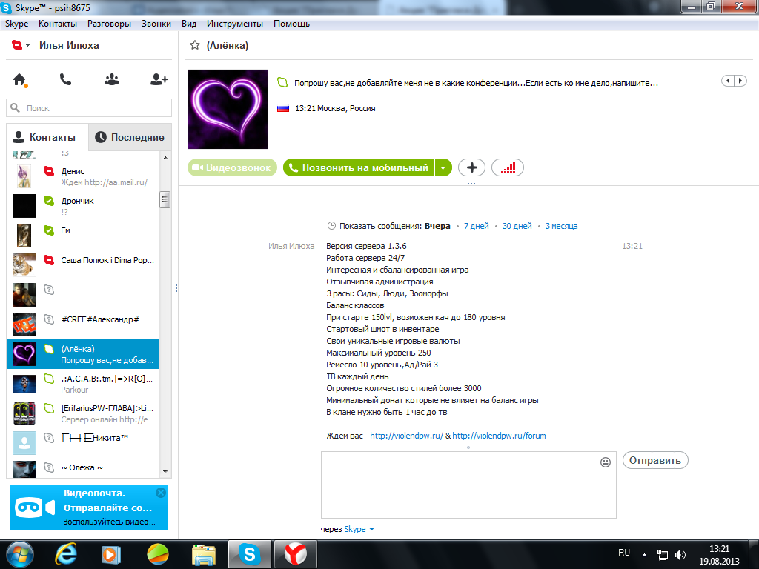Show hidden tray icons arrow

644,554
